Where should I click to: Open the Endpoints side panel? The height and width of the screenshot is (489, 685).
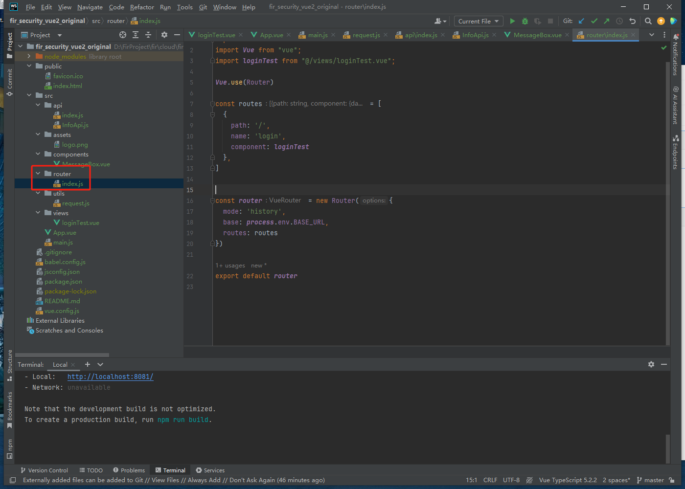click(x=676, y=152)
